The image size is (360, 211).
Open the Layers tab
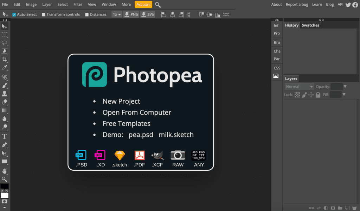click(x=291, y=79)
